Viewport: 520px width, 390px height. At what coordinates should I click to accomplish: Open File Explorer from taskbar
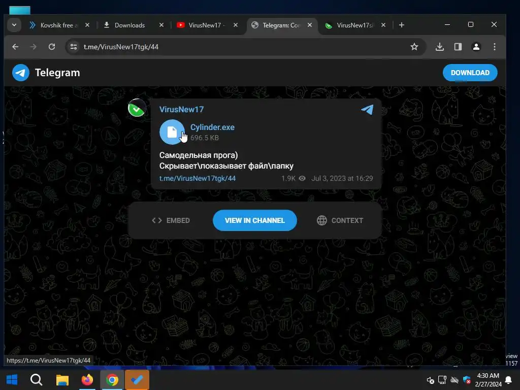pyautogui.click(x=62, y=380)
